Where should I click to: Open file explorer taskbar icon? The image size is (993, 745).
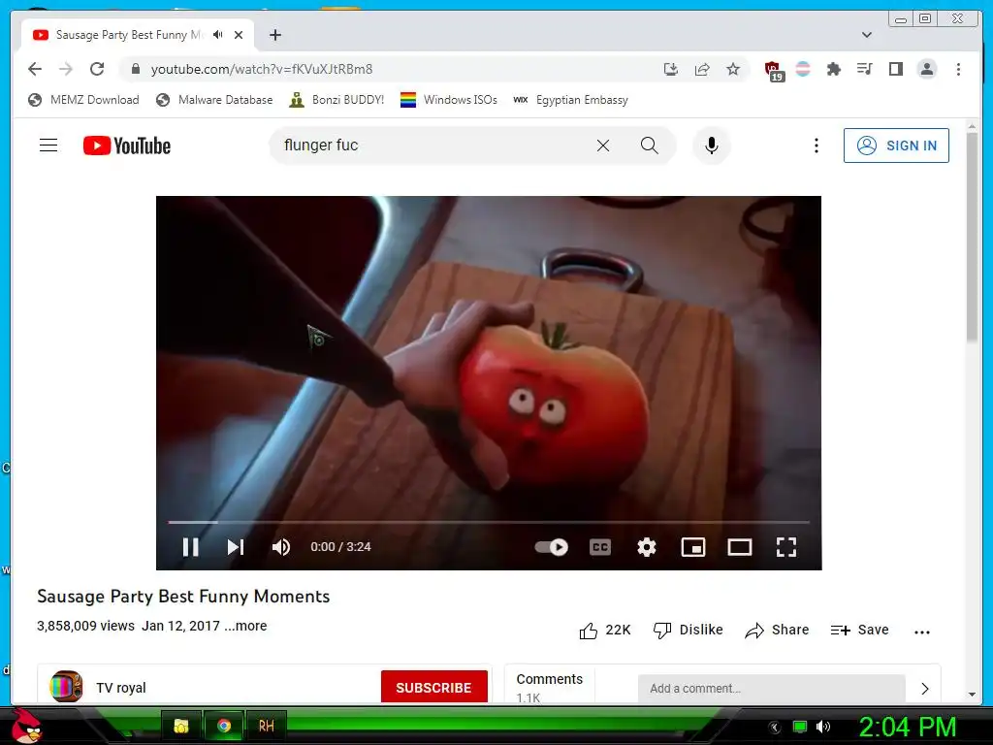(x=181, y=726)
